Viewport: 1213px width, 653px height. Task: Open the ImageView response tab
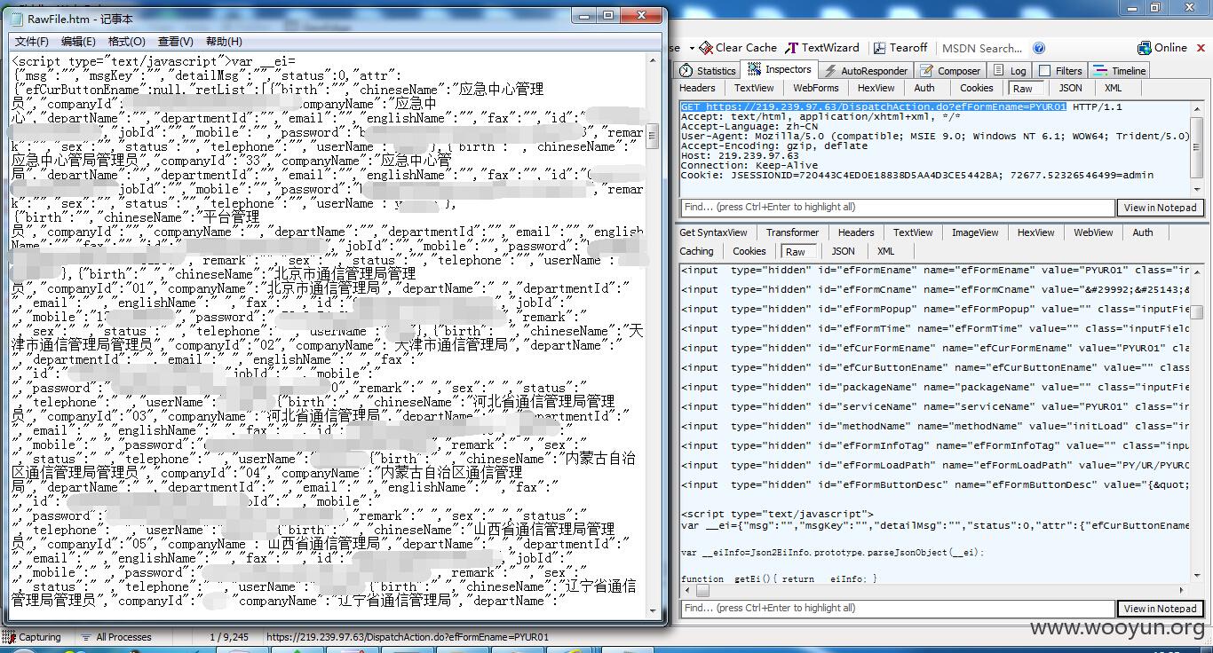(x=975, y=232)
